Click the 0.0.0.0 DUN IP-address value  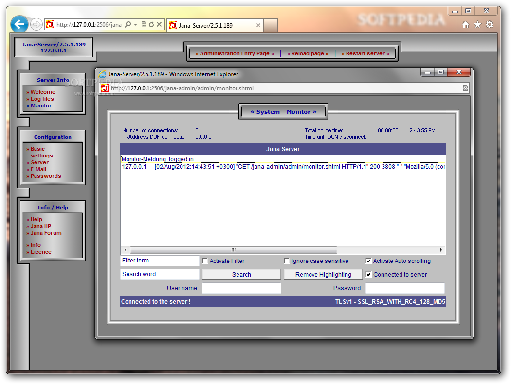coord(203,137)
